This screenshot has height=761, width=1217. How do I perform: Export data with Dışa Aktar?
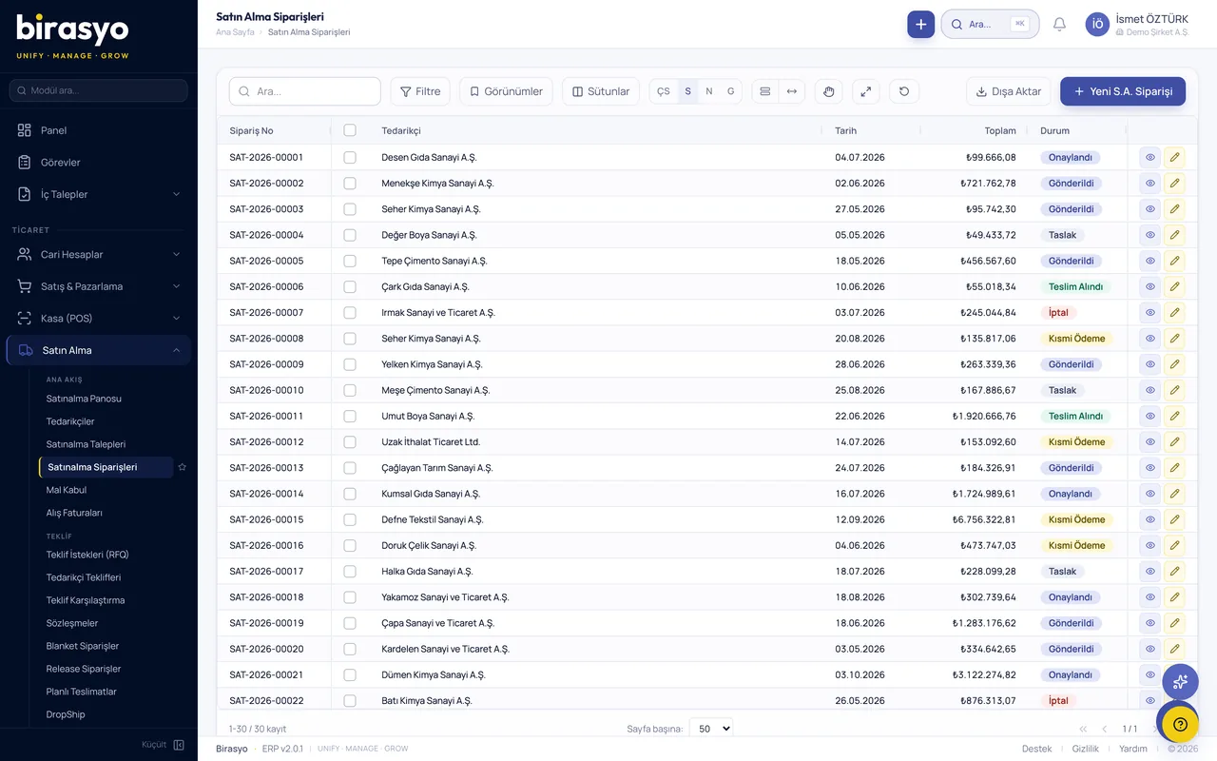(1009, 91)
